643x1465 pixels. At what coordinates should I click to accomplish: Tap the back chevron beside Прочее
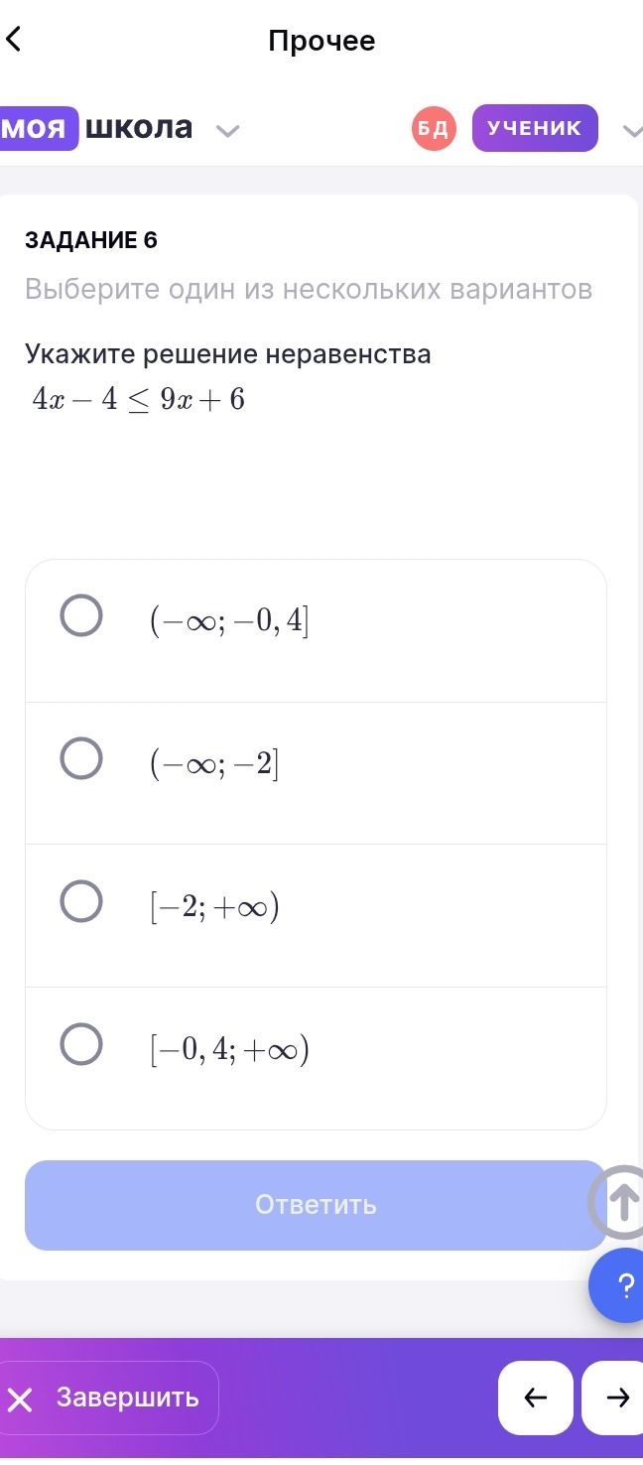click(x=13, y=40)
